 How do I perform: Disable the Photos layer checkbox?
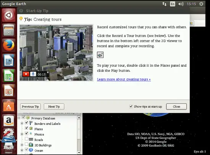point(26,133)
